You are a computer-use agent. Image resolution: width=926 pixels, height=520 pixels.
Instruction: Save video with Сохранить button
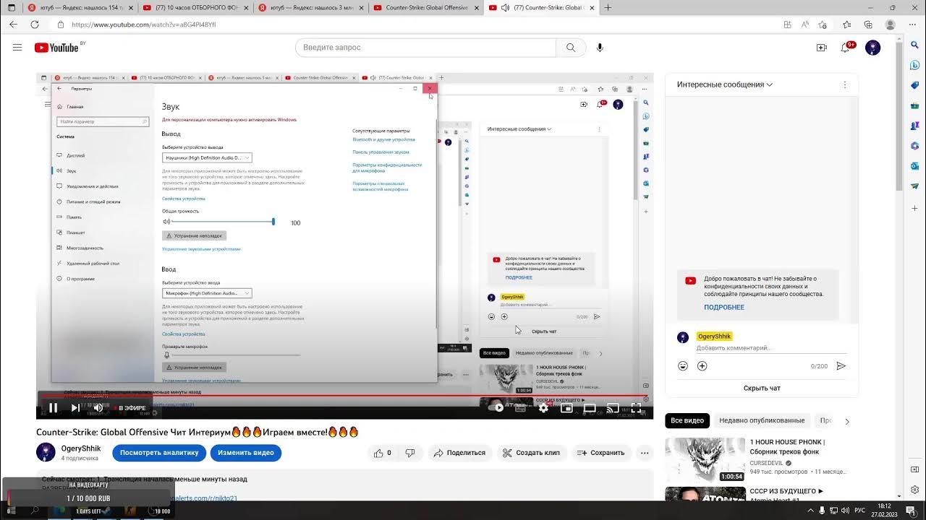[600, 453]
